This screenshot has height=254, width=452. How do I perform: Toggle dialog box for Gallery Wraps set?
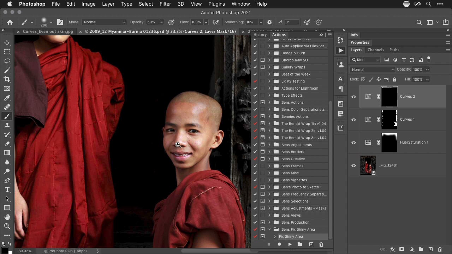(x=262, y=67)
